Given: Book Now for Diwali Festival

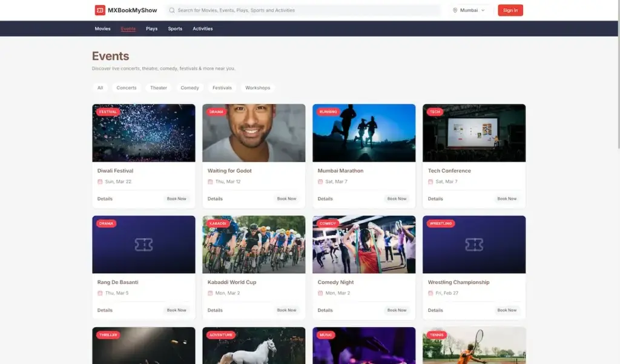Looking at the screenshot, I should [176, 199].
